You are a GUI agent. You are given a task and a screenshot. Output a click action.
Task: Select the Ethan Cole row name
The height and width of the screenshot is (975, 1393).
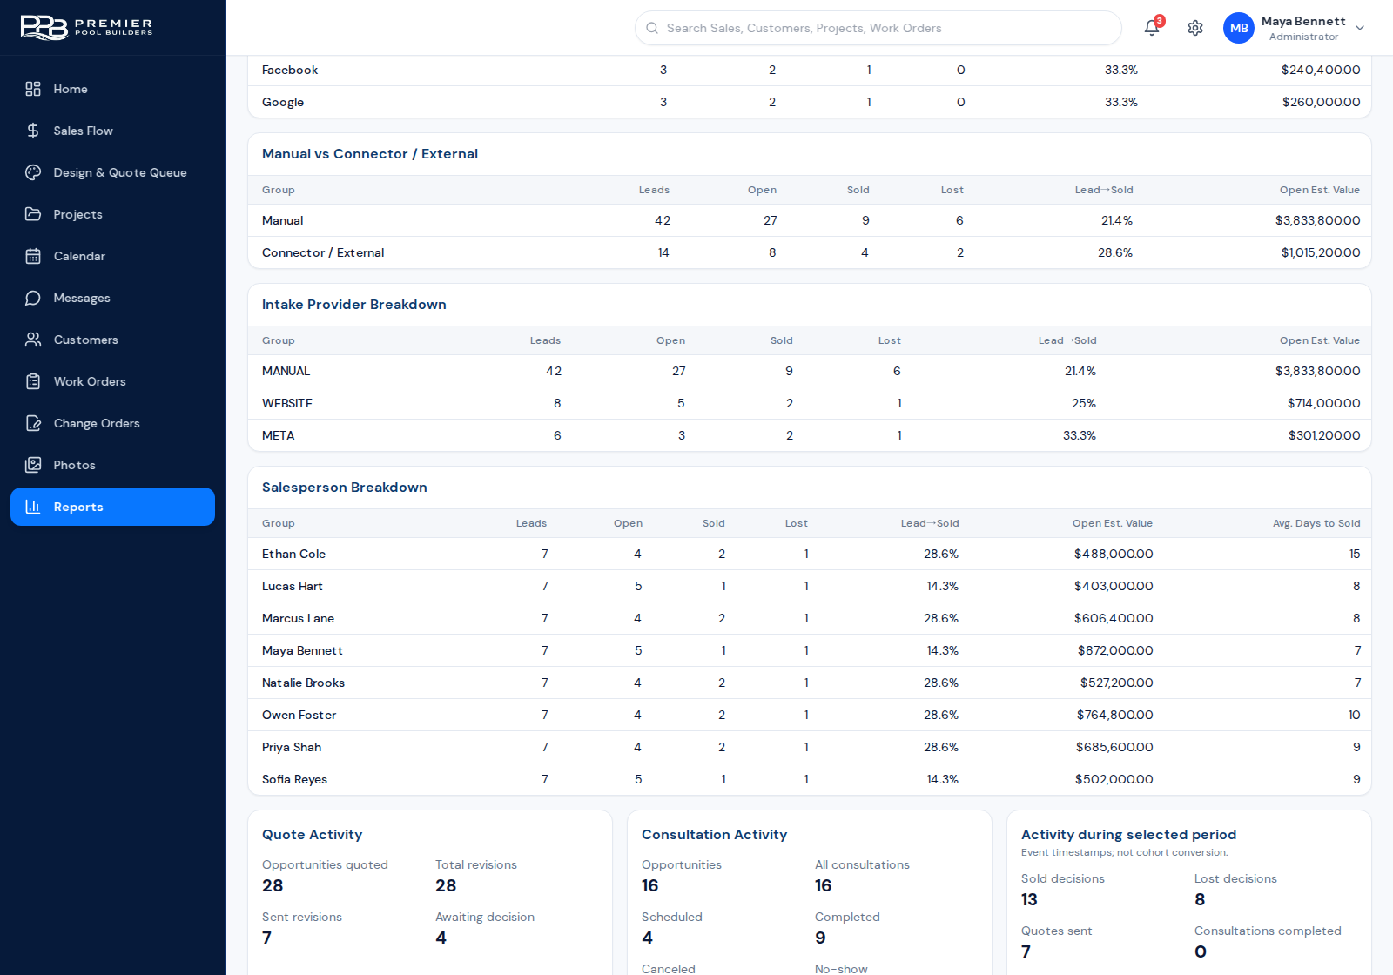point(293,554)
